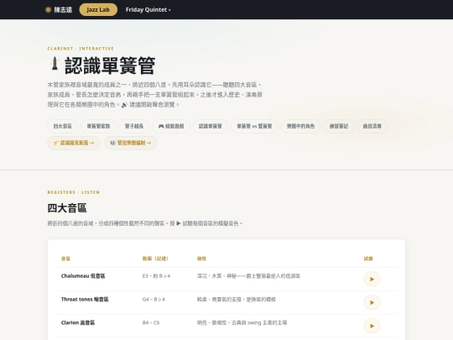The height and width of the screenshot is (340, 453).
Task: Follow the 管弦樂團編制 orchestra link
Action: click(131, 143)
